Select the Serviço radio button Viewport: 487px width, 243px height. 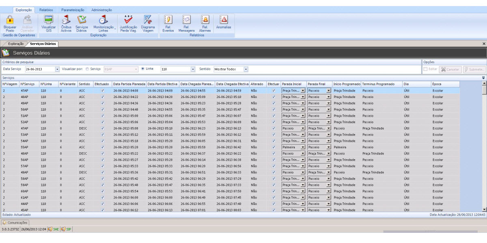click(x=87, y=69)
